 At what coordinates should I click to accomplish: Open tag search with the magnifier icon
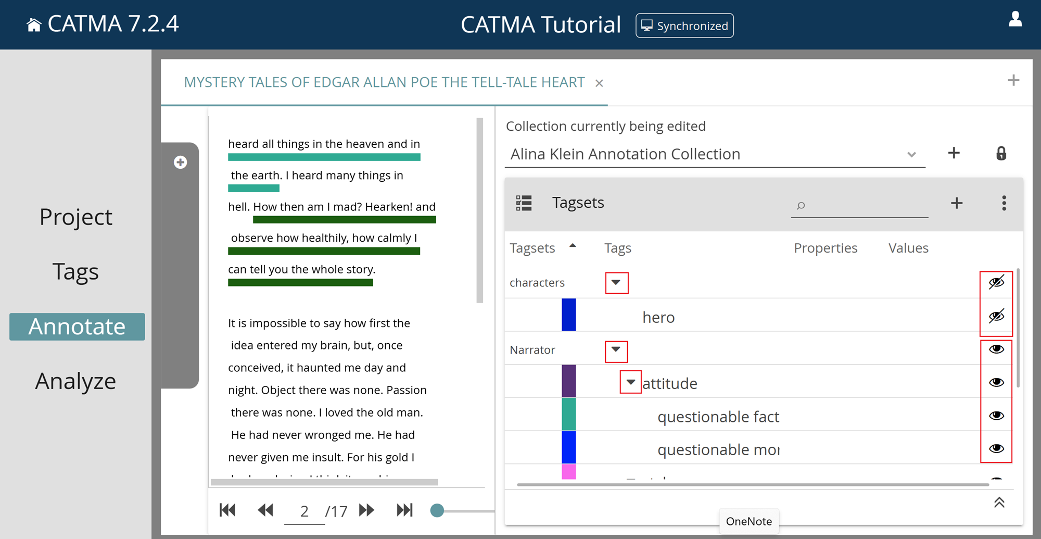point(800,206)
